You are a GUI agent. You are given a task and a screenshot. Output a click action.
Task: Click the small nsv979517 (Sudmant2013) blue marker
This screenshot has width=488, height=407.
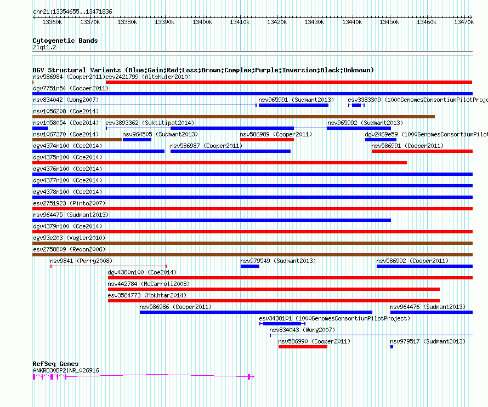click(x=391, y=347)
